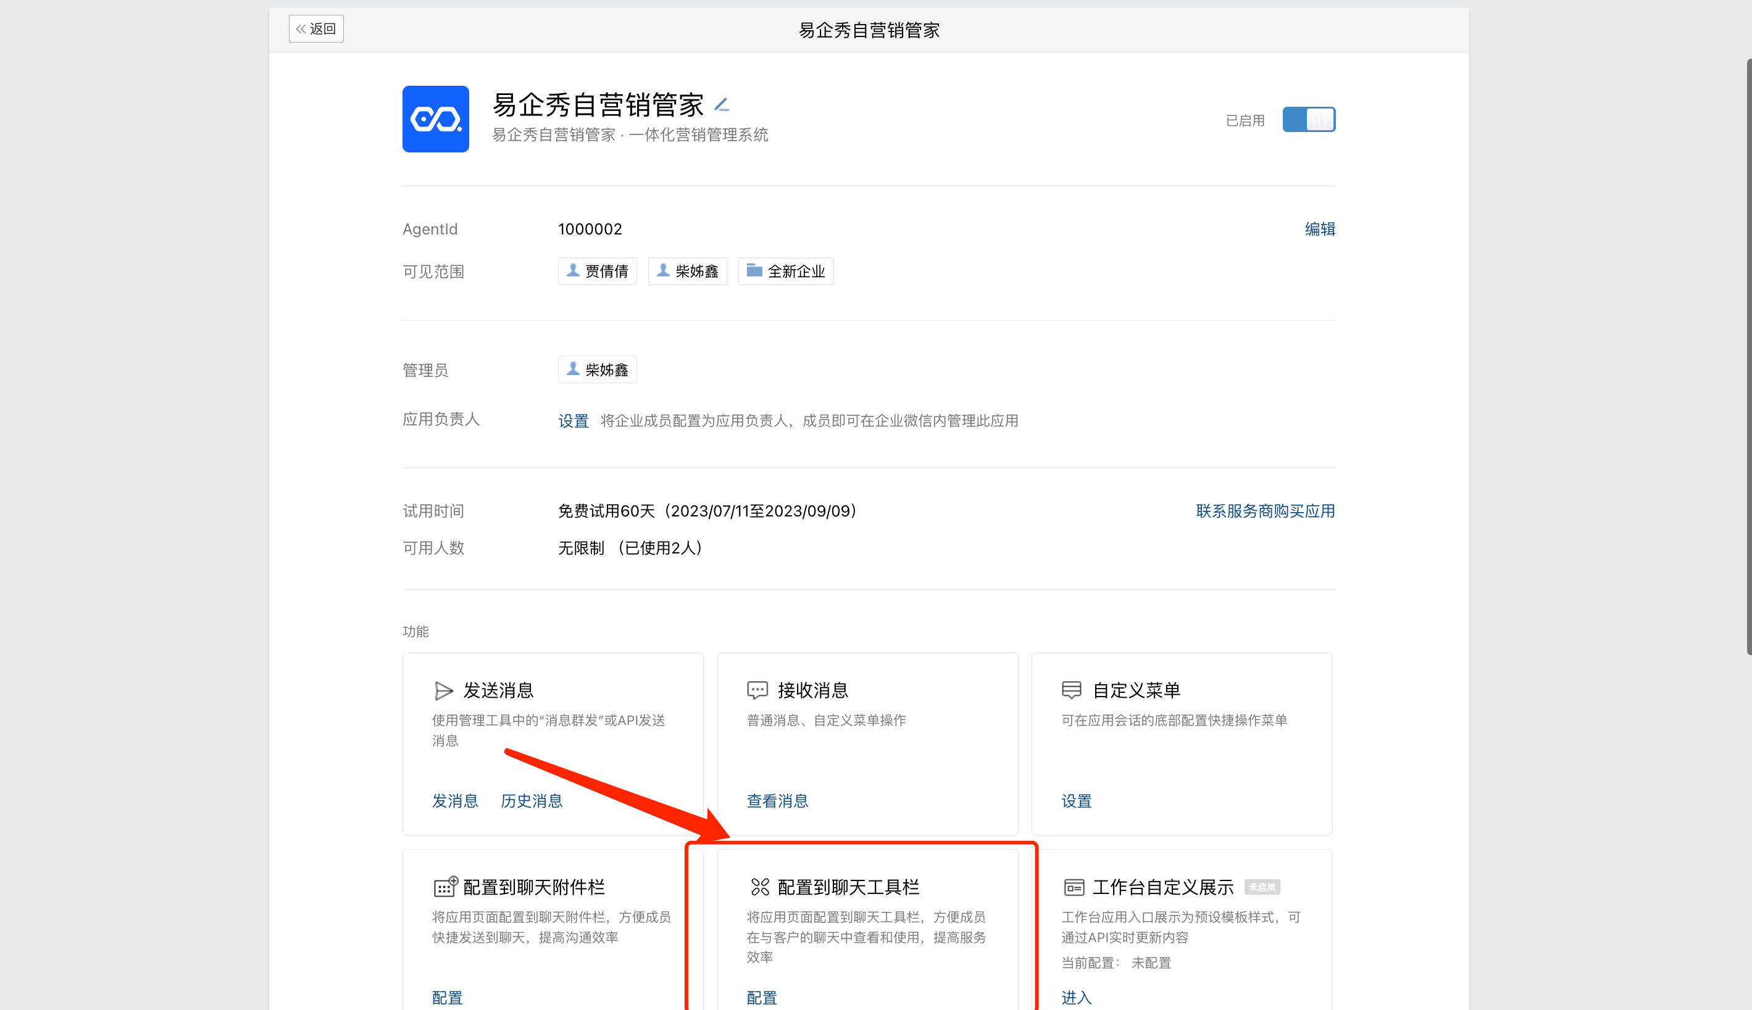Click the 发送消息 paper plane icon
The image size is (1752, 1010).
pyautogui.click(x=443, y=691)
